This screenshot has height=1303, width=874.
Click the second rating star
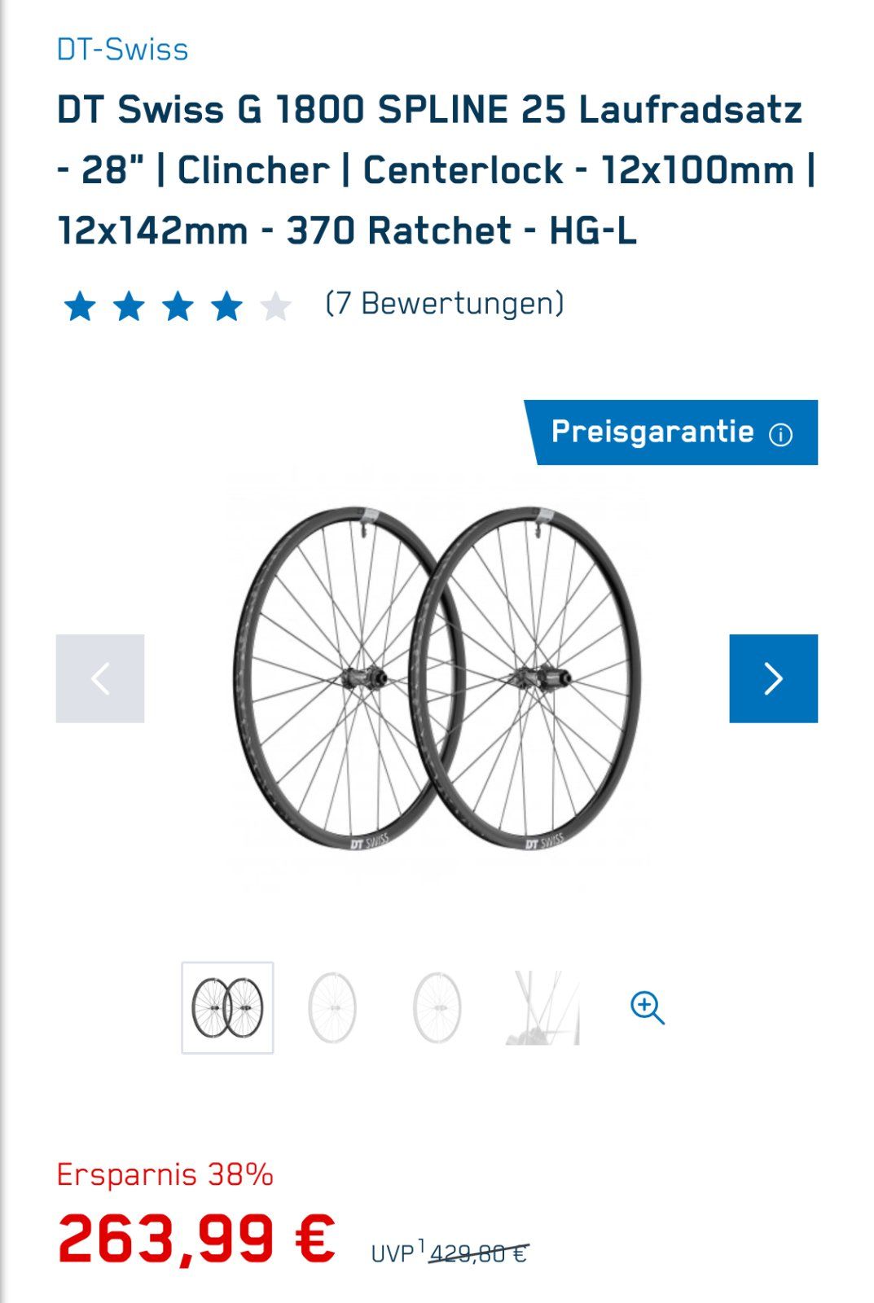click(129, 307)
